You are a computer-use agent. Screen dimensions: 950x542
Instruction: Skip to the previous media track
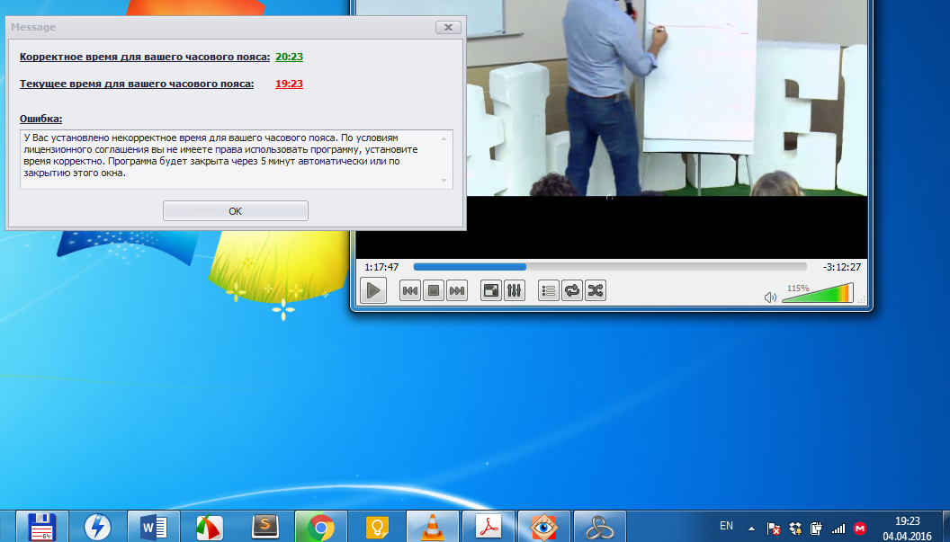[x=410, y=290]
